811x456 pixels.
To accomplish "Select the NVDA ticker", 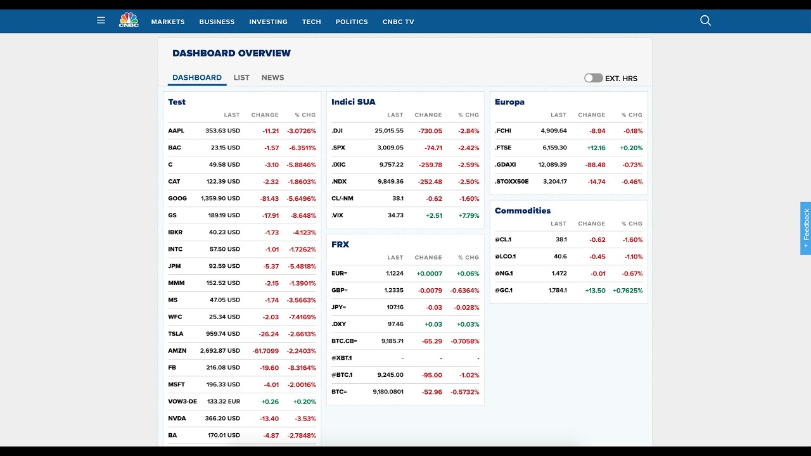I will pos(177,419).
